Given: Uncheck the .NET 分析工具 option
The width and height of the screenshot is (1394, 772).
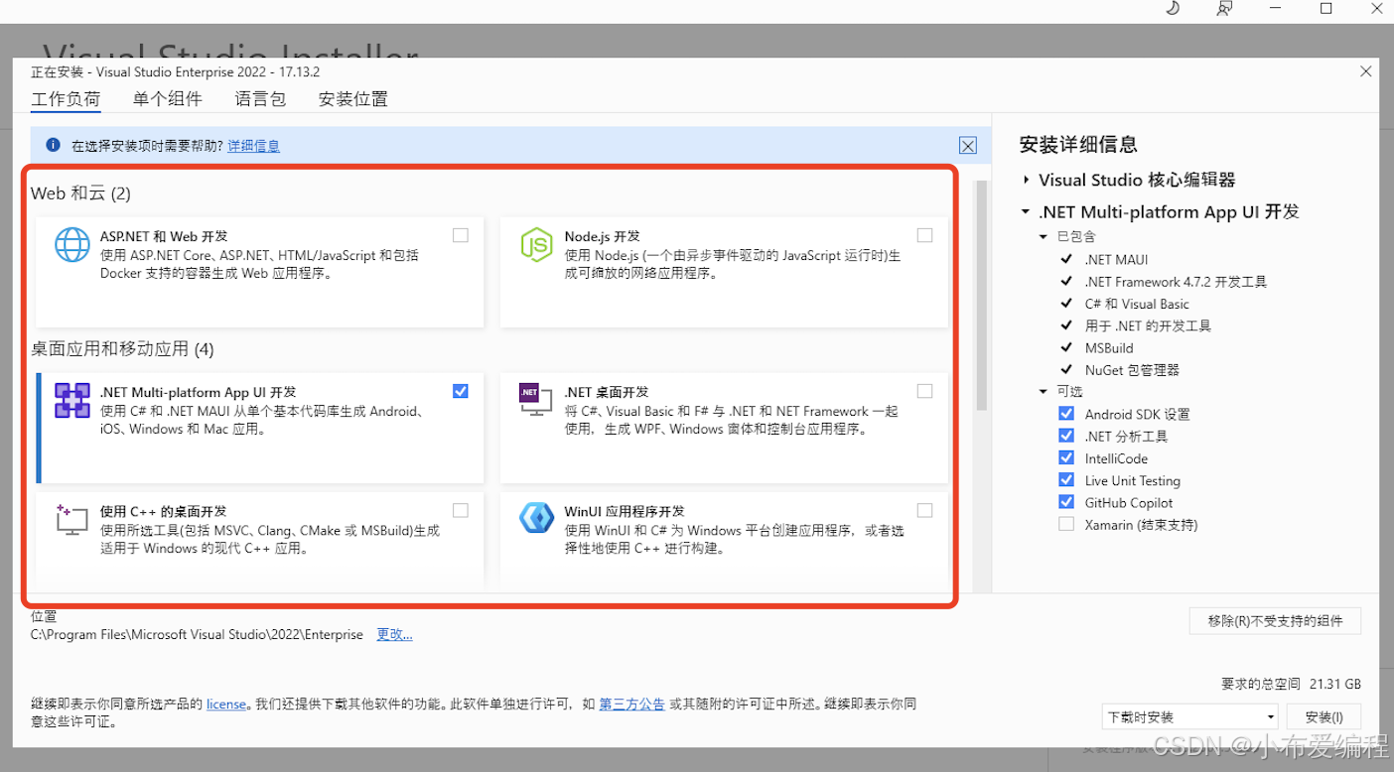Looking at the screenshot, I should pyautogui.click(x=1066, y=436).
